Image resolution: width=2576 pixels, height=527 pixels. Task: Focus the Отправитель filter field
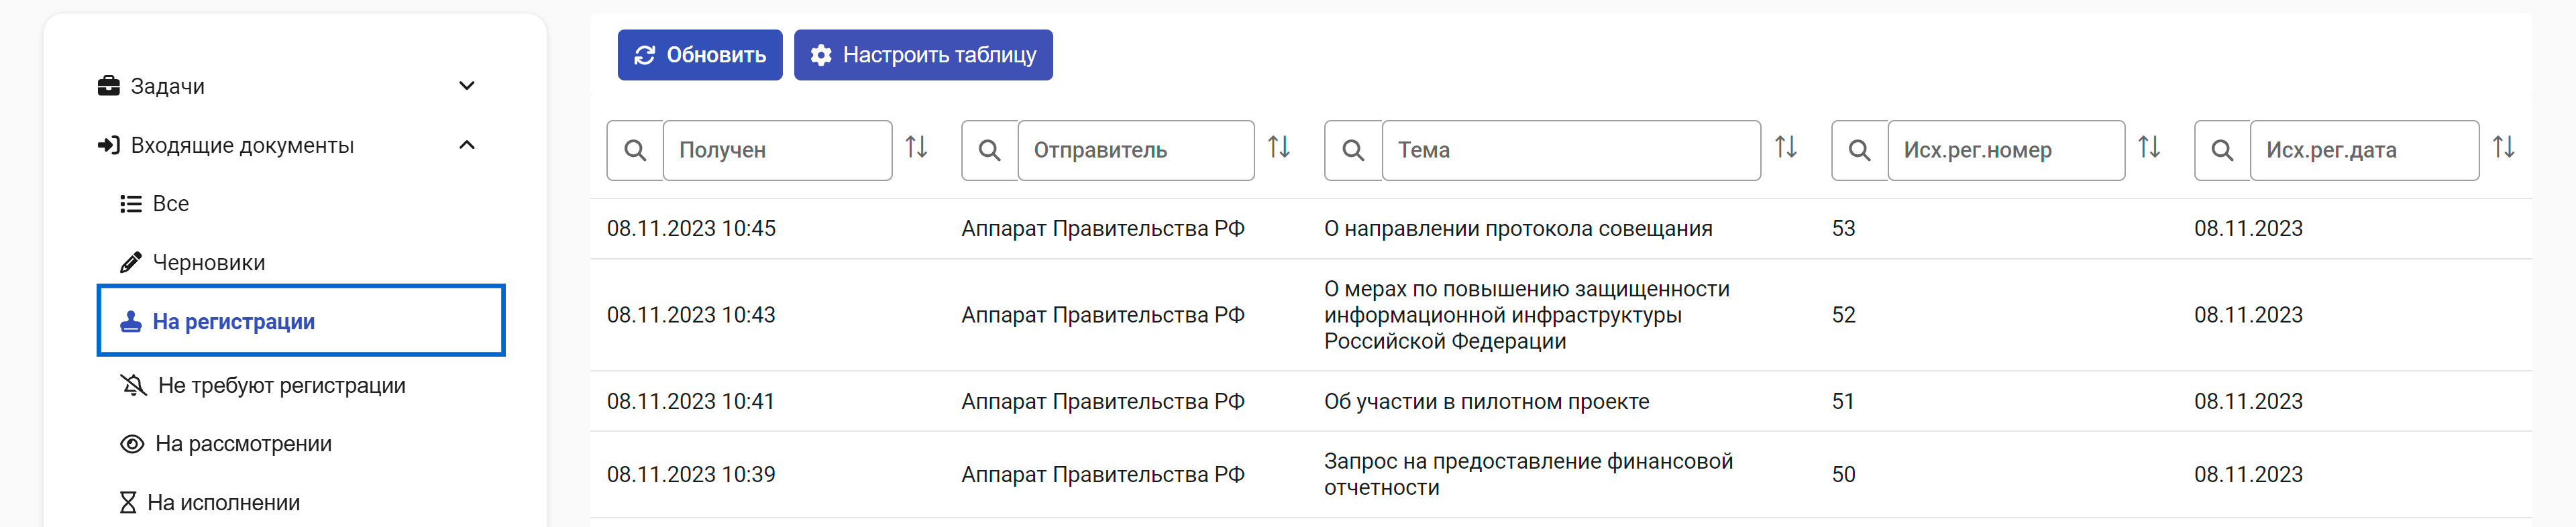1136,150
